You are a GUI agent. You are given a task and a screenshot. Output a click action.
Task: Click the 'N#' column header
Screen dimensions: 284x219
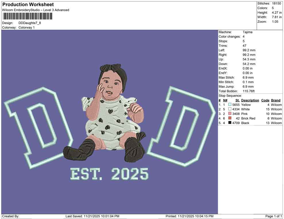225,100
